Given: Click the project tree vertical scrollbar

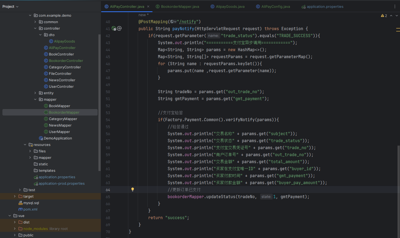Looking at the screenshot, I should pyautogui.click(x=99, y=102).
